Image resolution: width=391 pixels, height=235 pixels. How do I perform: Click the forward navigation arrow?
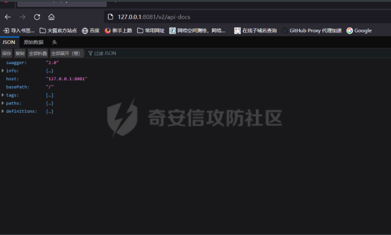point(22,17)
